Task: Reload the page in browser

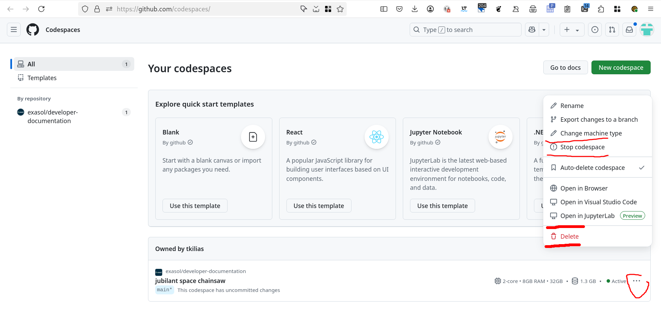Action: coord(41,9)
